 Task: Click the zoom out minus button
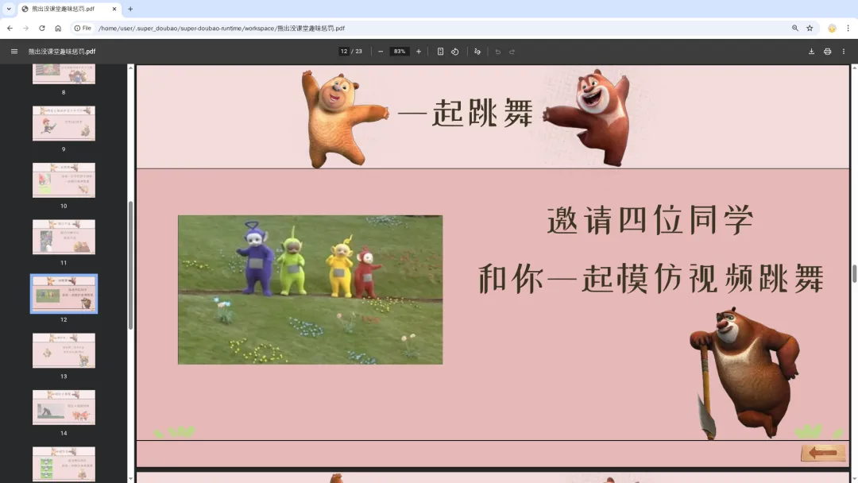click(381, 52)
